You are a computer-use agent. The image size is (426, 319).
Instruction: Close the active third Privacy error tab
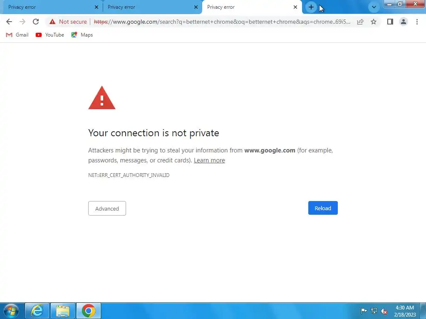tap(295, 7)
